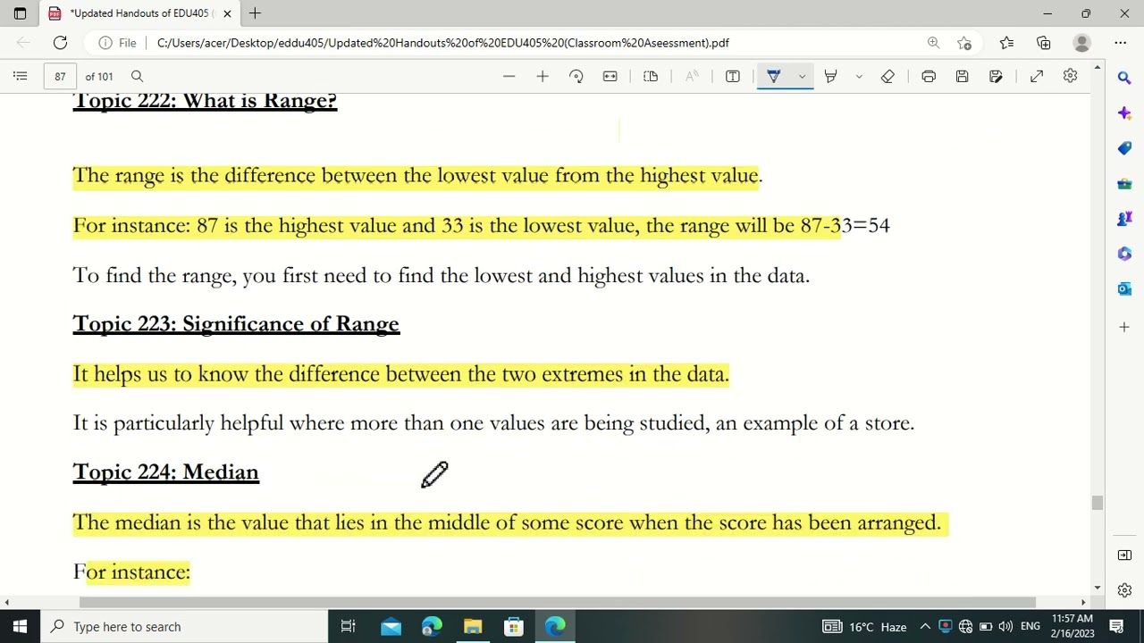Viewport: 1144px width, 643px height.
Task: Toggle the sidebar hide button
Action: click(1124, 555)
